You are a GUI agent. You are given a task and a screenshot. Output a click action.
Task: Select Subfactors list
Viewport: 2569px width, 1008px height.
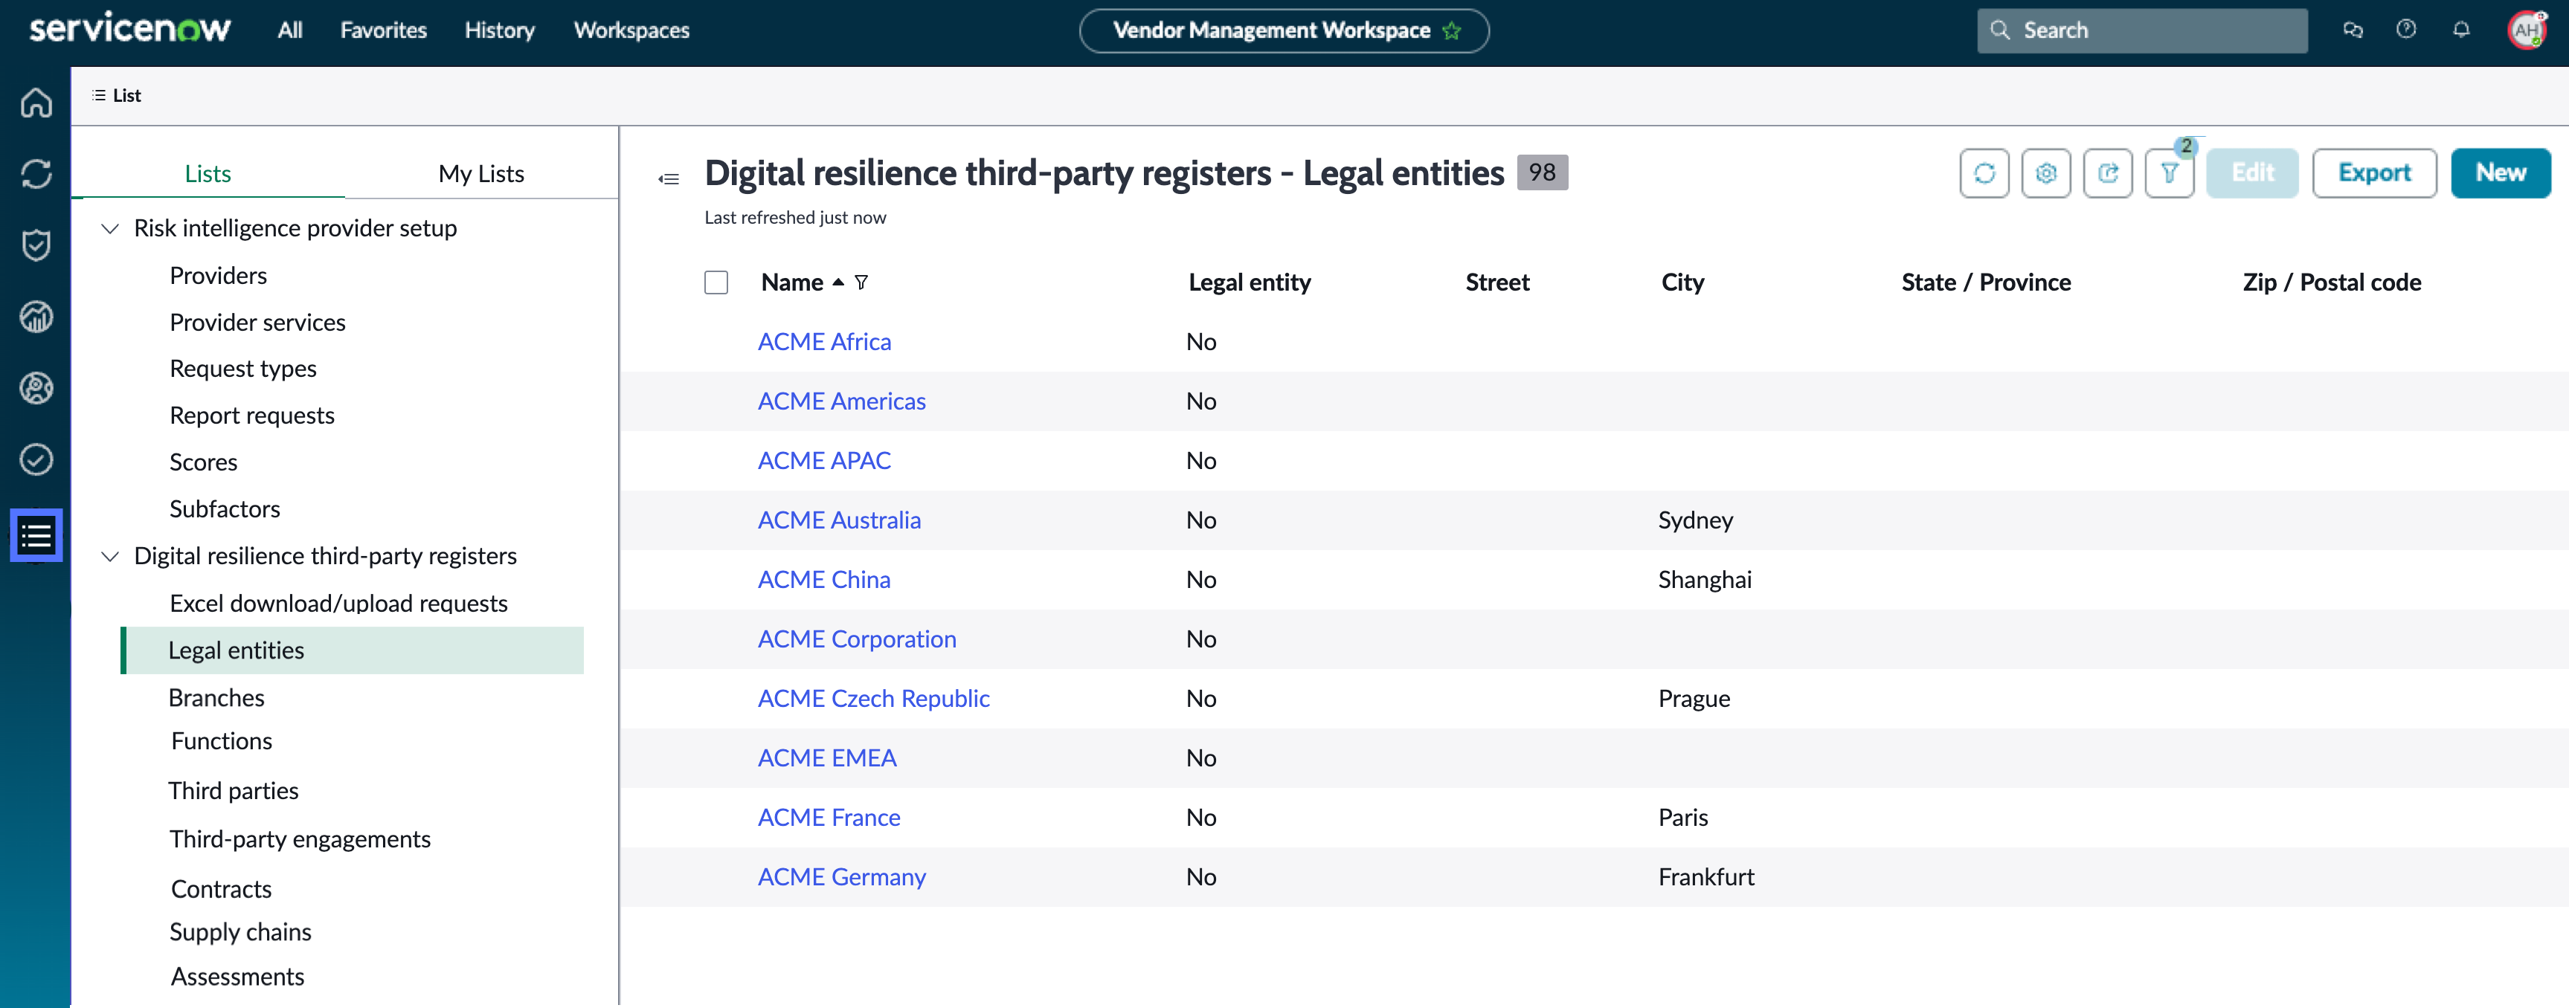[x=225, y=509]
